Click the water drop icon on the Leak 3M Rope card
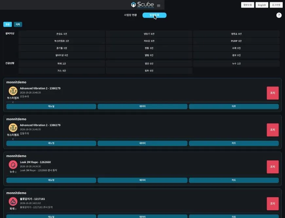285x218 pixels. [x=13, y=165]
